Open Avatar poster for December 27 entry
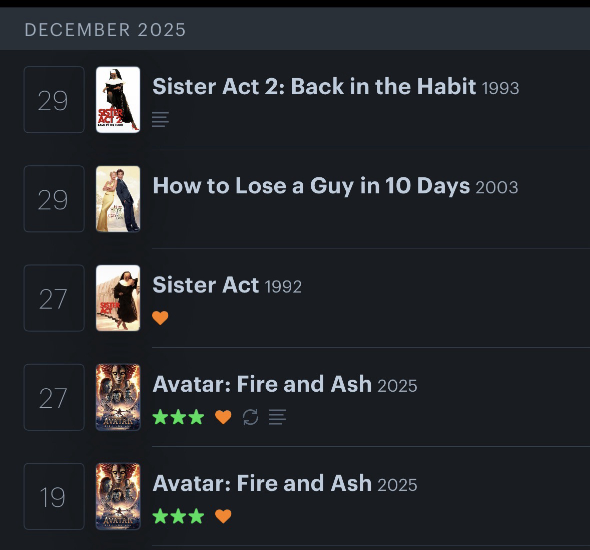Screen dimensions: 590x550 tap(118, 397)
